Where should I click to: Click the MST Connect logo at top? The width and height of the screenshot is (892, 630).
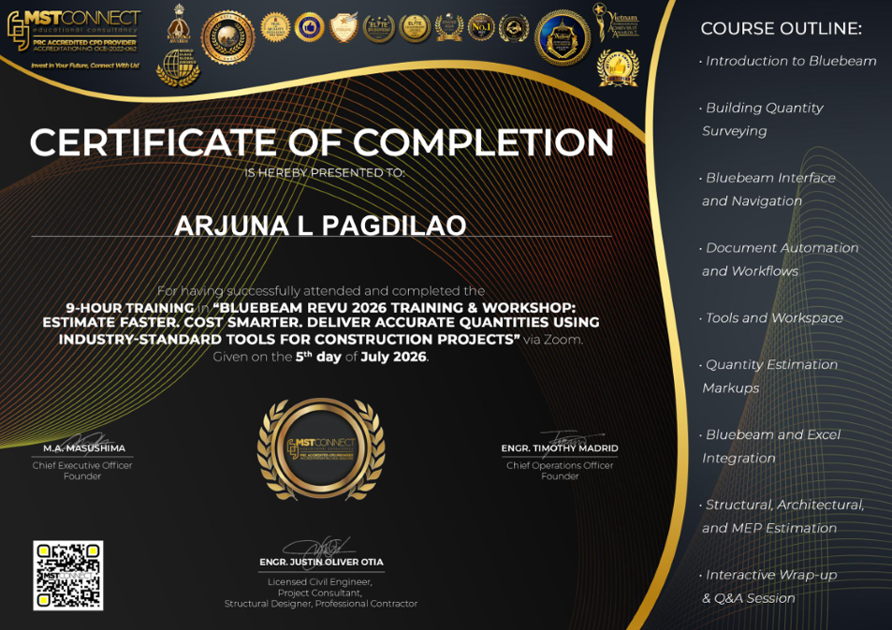pos(73,31)
